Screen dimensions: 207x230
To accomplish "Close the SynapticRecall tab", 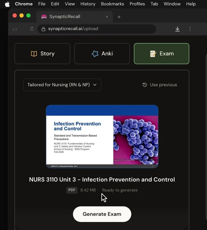I will click(107, 17).
